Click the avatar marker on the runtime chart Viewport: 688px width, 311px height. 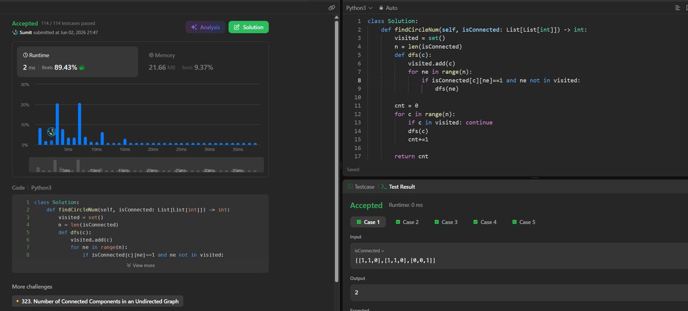click(51, 132)
